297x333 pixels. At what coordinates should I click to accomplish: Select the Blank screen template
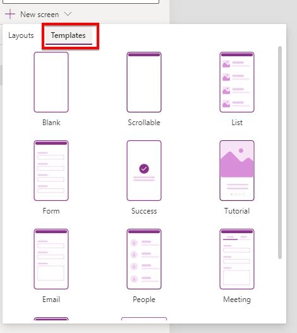(x=51, y=82)
